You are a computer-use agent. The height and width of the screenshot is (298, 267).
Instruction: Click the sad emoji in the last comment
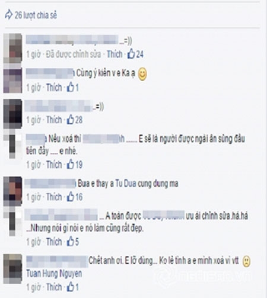coord(246,261)
